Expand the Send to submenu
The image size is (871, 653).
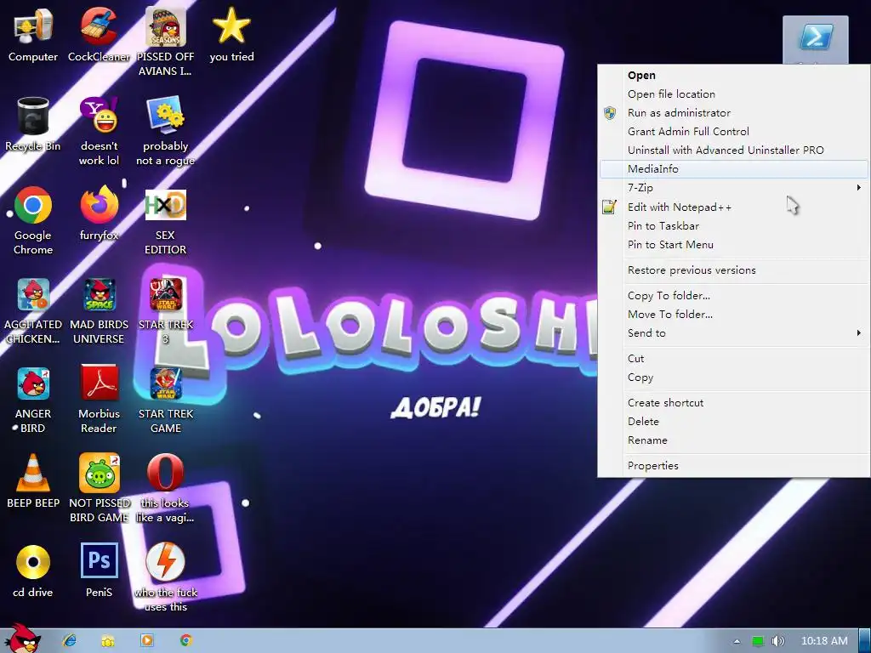[734, 333]
